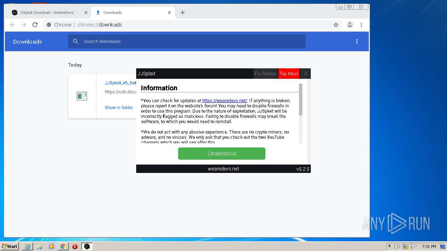Image resolution: width=447 pixels, height=251 pixels.
Task: Launch Internet Explorer from taskbar
Action: [28, 246]
